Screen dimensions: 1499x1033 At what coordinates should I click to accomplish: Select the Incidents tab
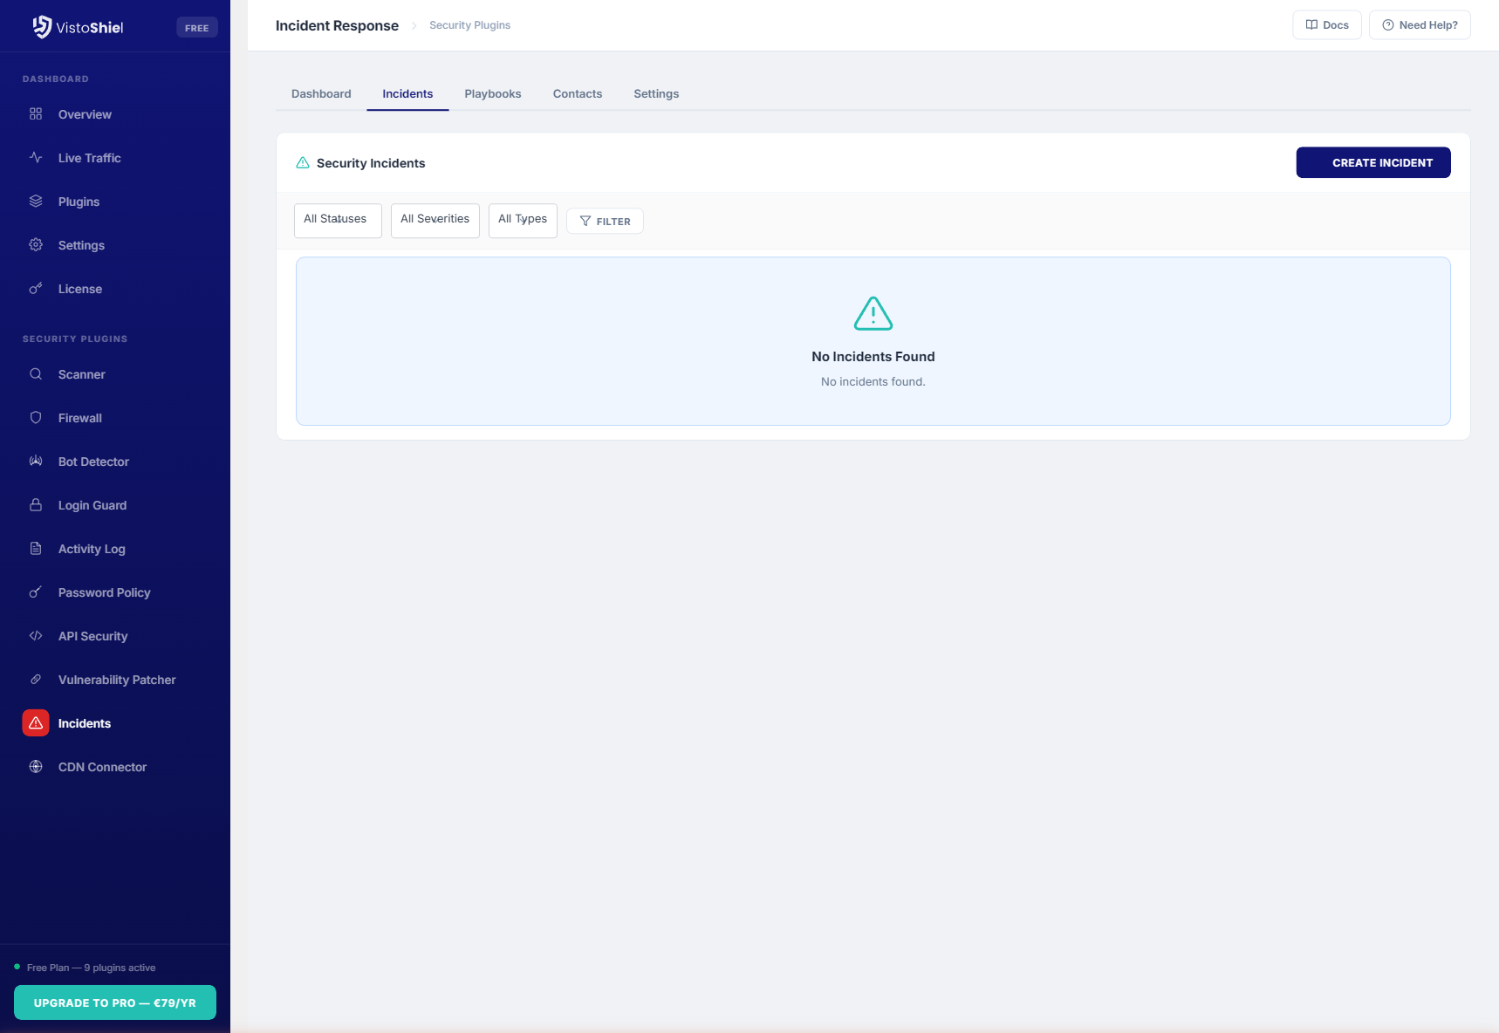407,93
